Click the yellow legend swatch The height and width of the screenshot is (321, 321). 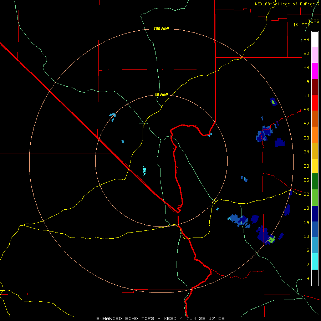315,166
